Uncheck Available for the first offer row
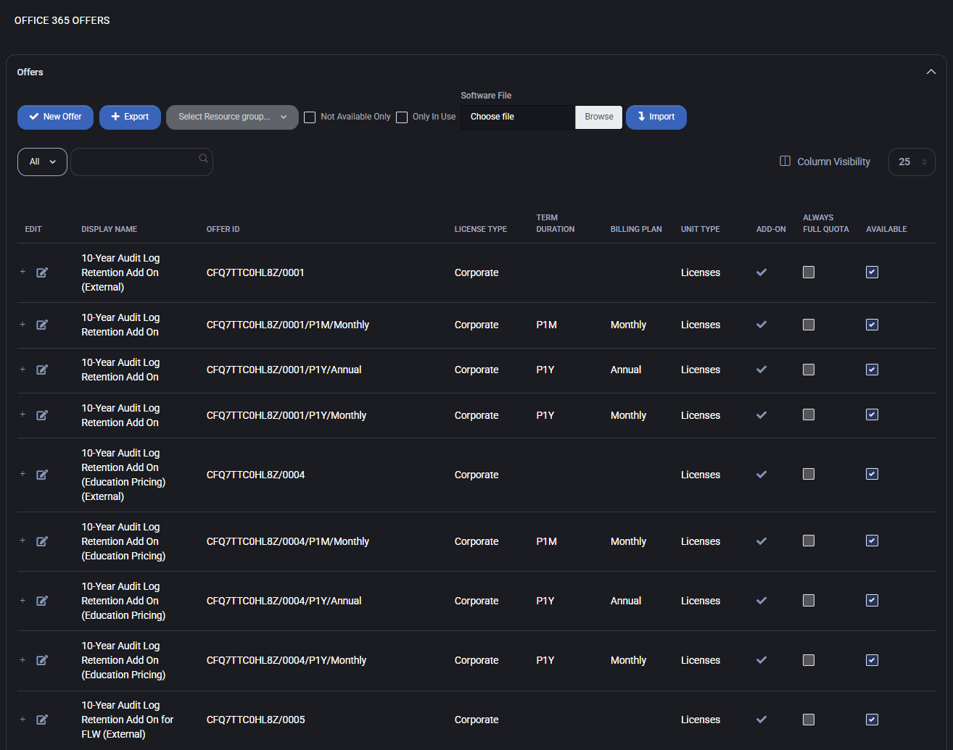953x750 pixels. click(872, 272)
